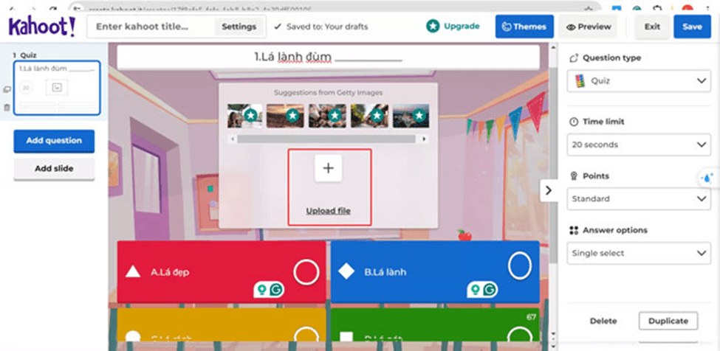
Task: Click the Upgrade link
Action: pyautogui.click(x=462, y=26)
